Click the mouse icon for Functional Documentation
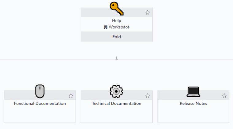 (x=40, y=91)
